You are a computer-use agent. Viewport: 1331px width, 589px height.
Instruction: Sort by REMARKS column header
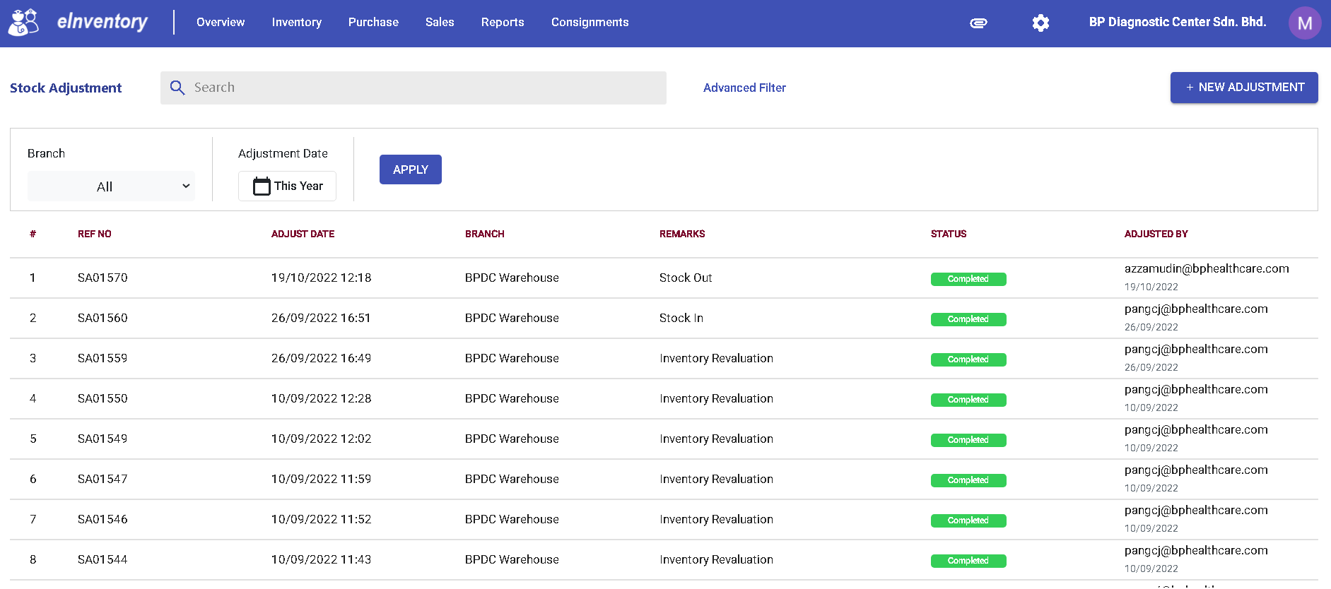click(x=682, y=234)
